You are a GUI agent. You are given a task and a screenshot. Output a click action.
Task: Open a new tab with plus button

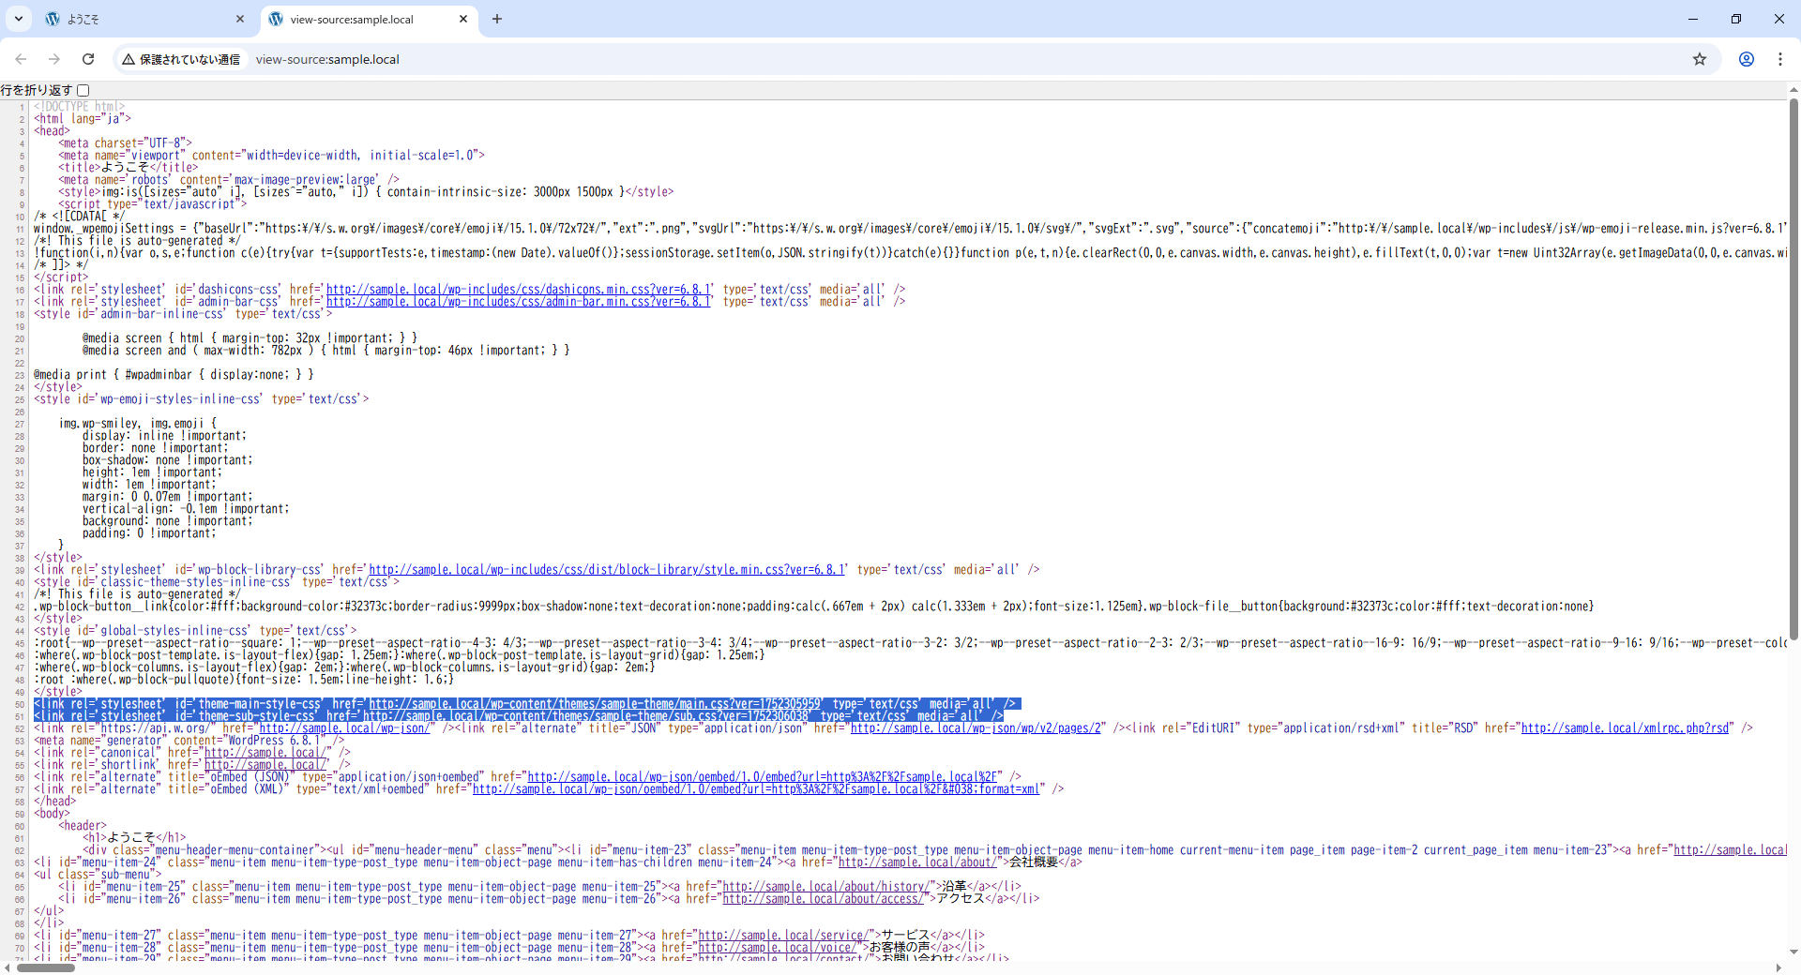pyautogui.click(x=497, y=19)
